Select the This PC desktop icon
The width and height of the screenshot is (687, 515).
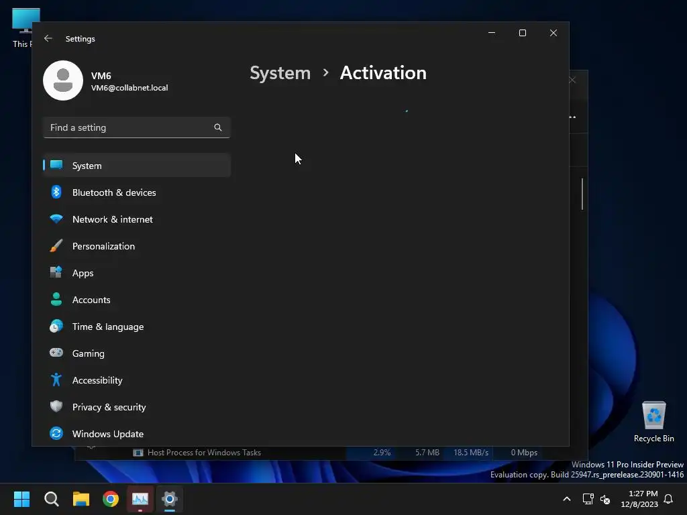22,27
